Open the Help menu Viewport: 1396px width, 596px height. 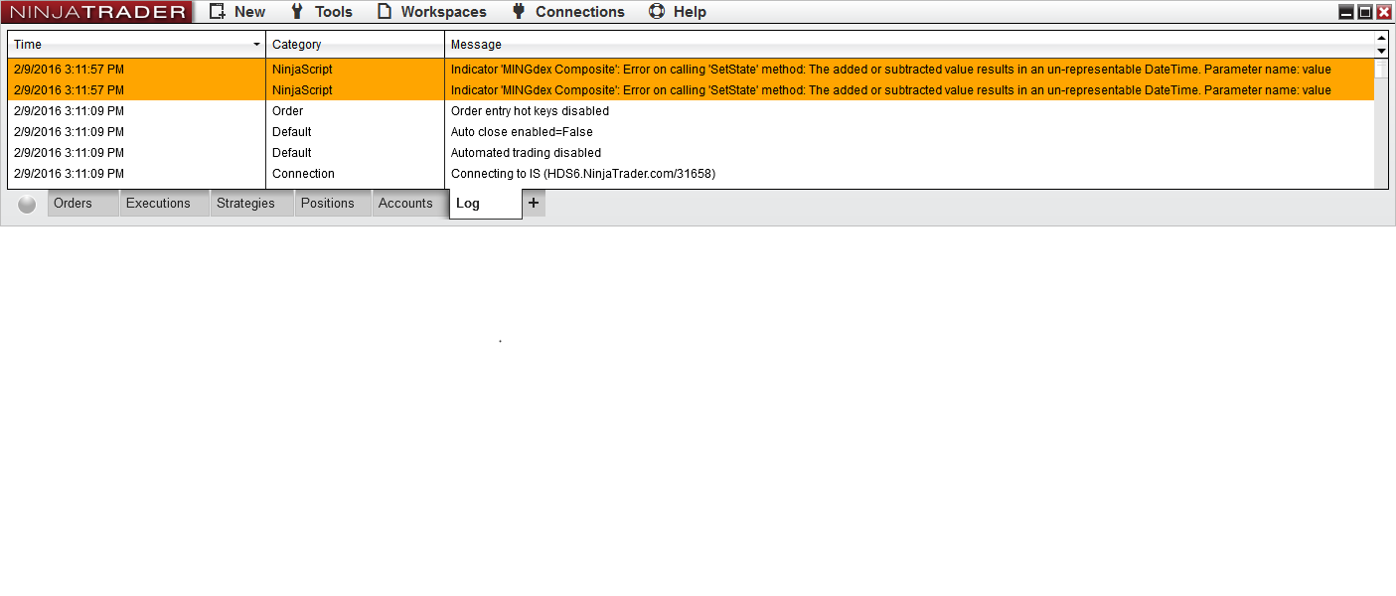[690, 12]
